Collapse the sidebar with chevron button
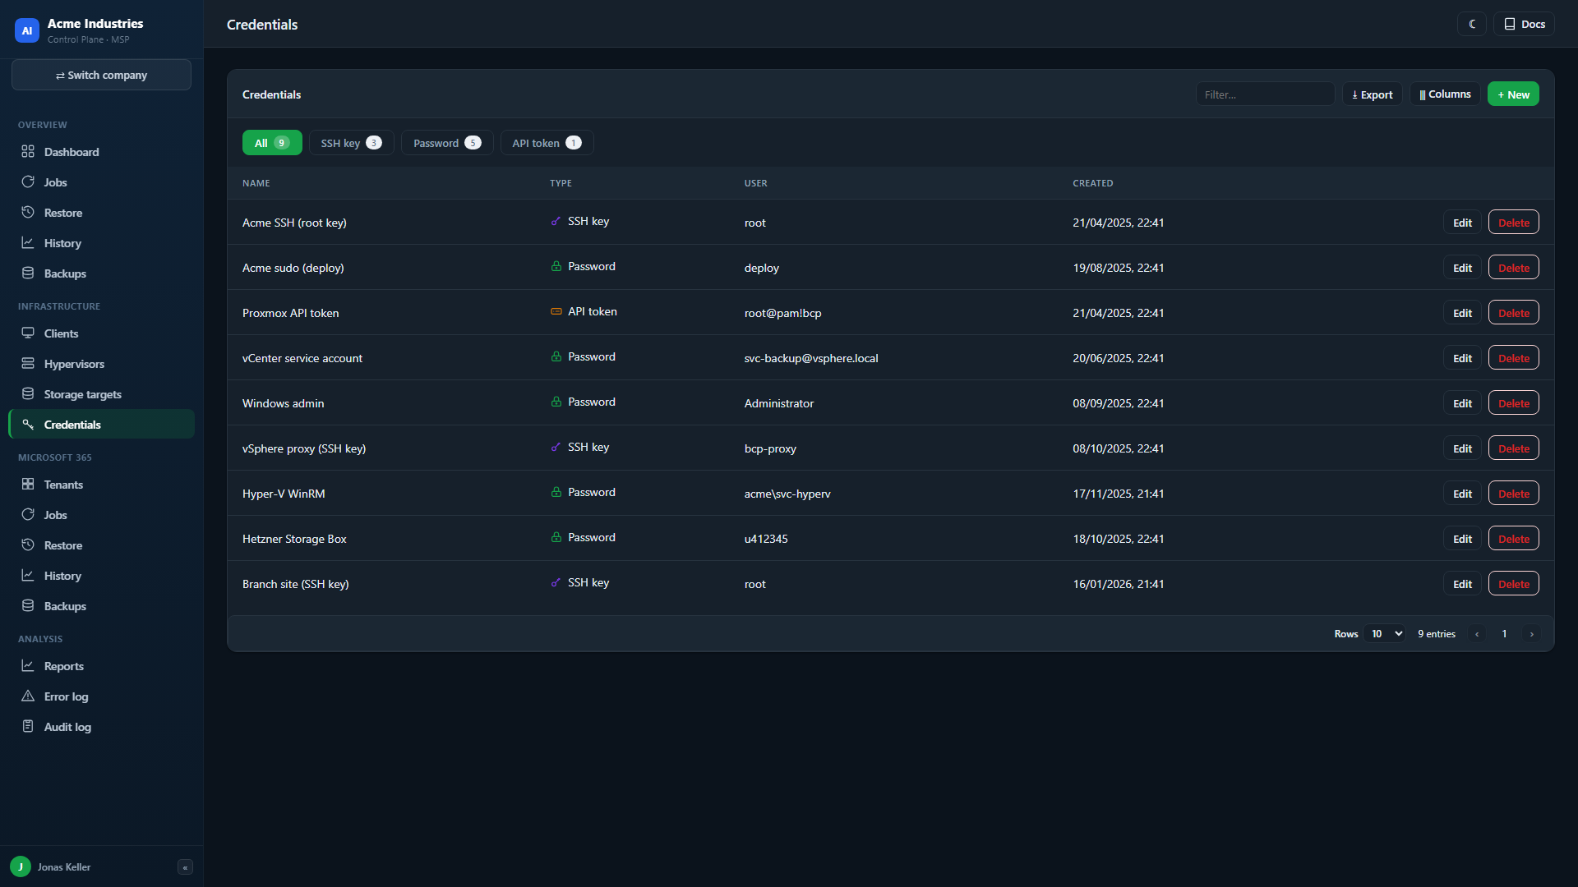The image size is (1578, 887). pyautogui.click(x=185, y=867)
